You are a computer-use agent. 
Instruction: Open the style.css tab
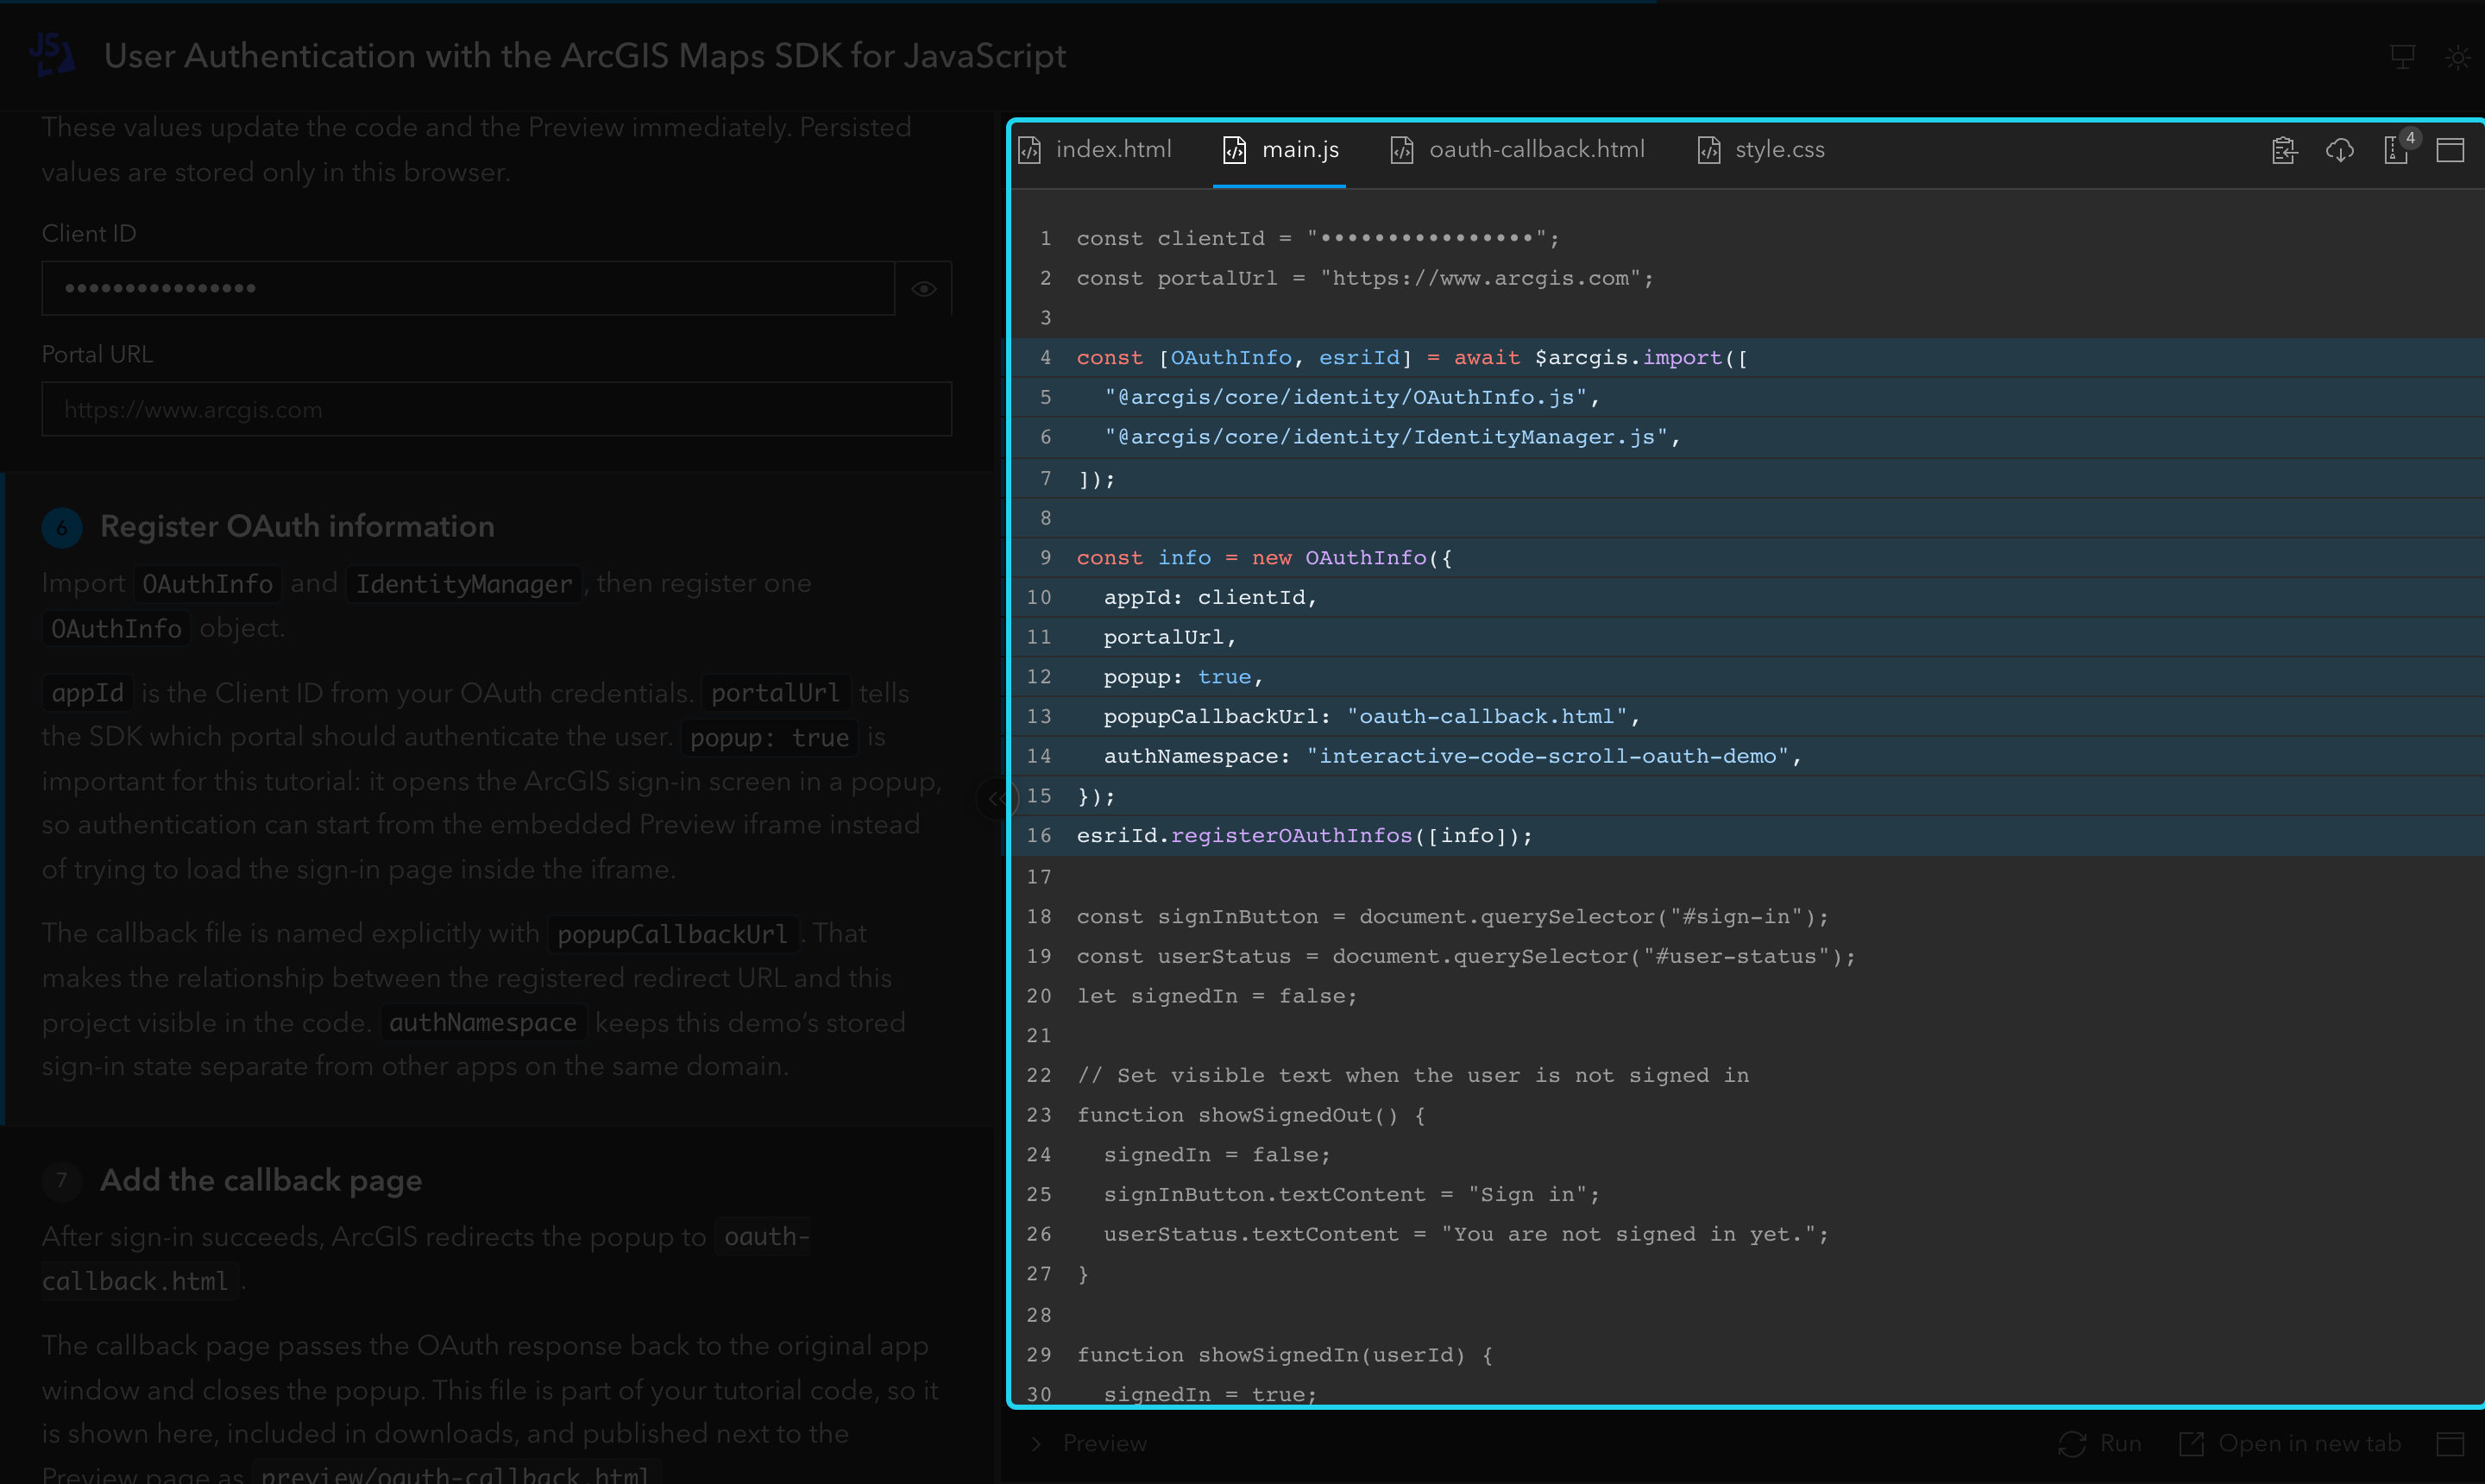(1761, 150)
